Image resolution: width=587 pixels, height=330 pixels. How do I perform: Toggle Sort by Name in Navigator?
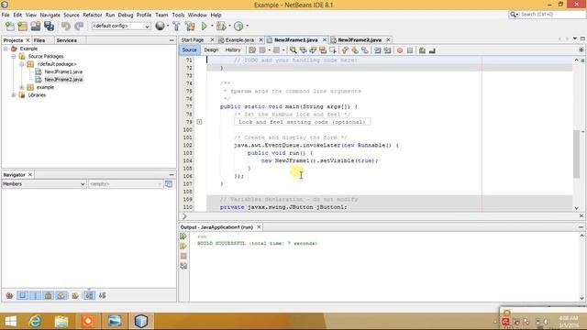(x=89, y=295)
